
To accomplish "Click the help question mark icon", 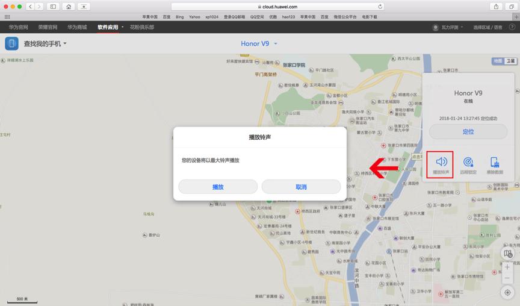I will point(512,27).
